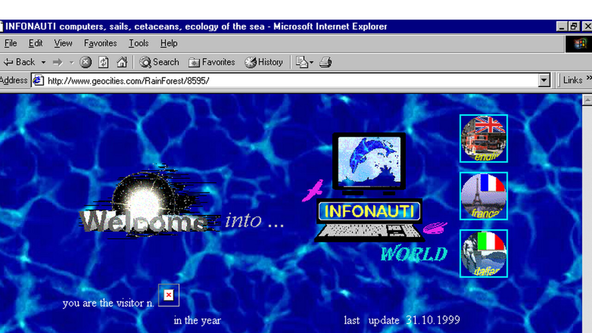The width and height of the screenshot is (592, 333).
Task: Click the Forward arrow button
Action: point(57,62)
